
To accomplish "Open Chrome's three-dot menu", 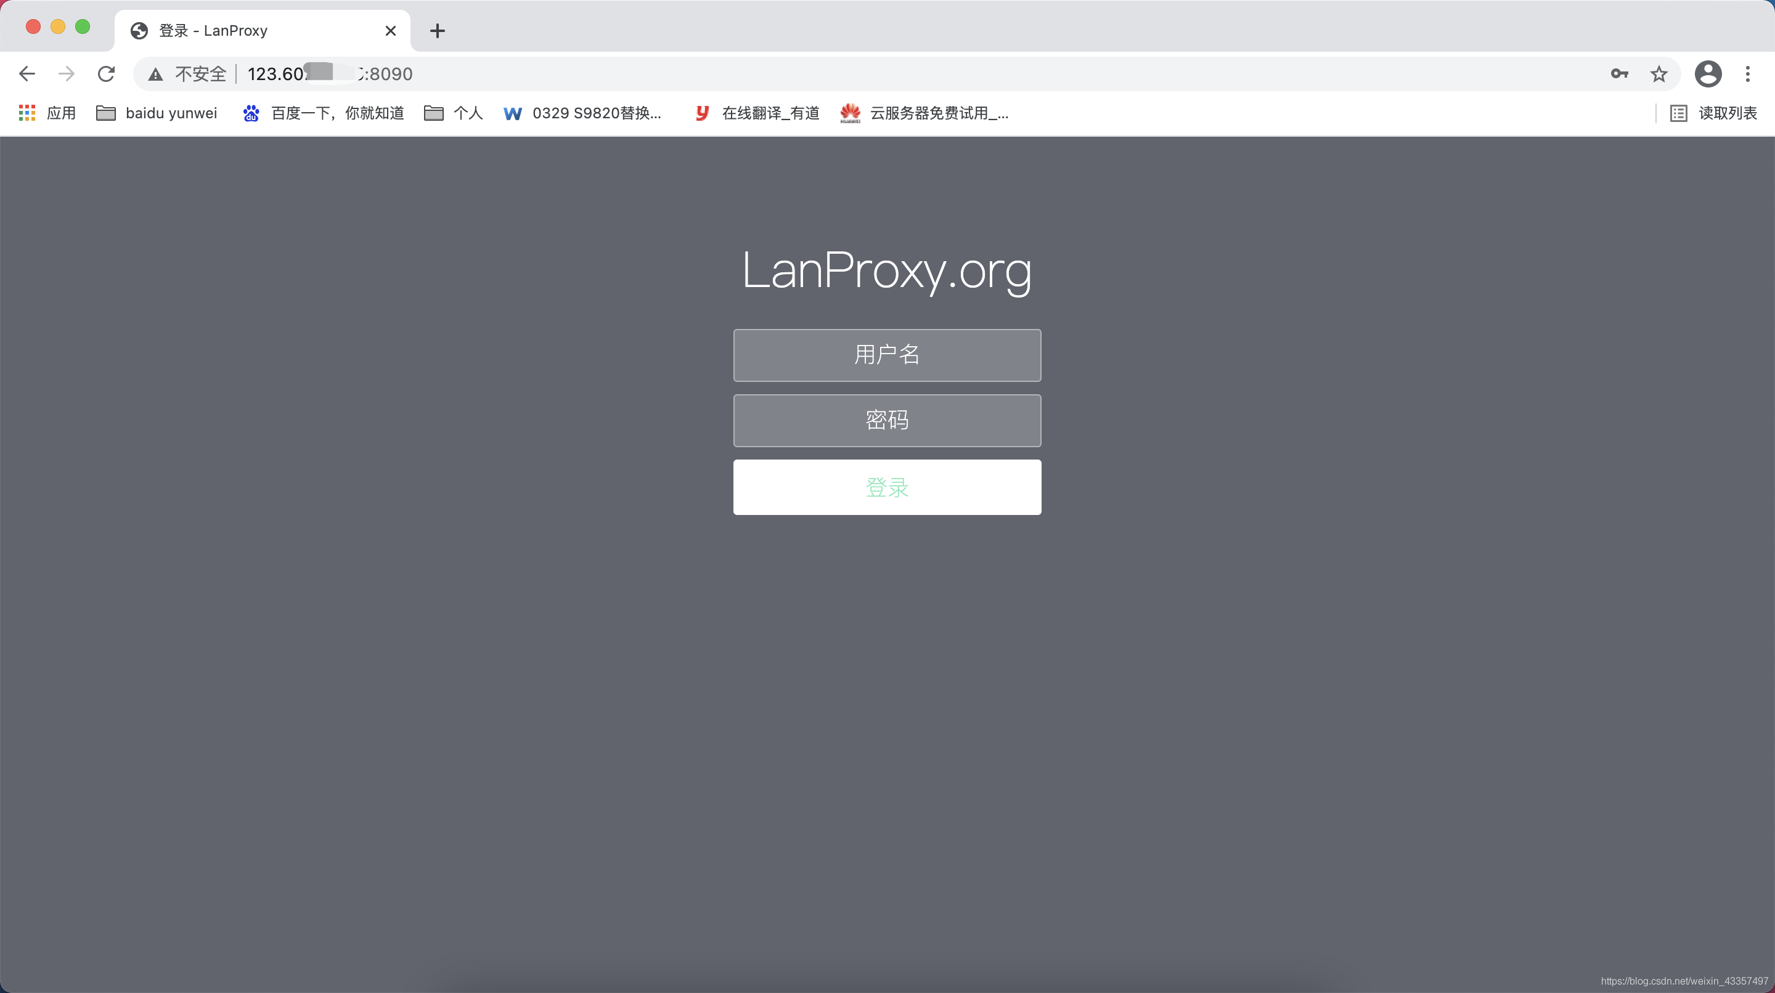I will [x=1747, y=74].
